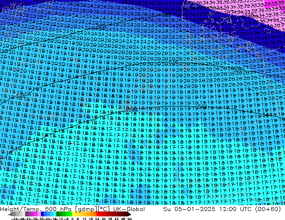The height and width of the screenshot is (220, 285).
Task: Click the dark maroon right arrow end of the color scale
Action: click(129, 214)
